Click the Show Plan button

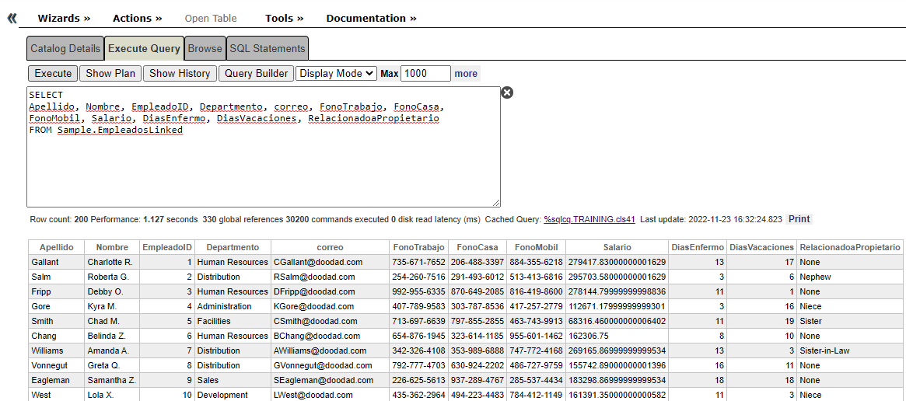[x=110, y=73]
